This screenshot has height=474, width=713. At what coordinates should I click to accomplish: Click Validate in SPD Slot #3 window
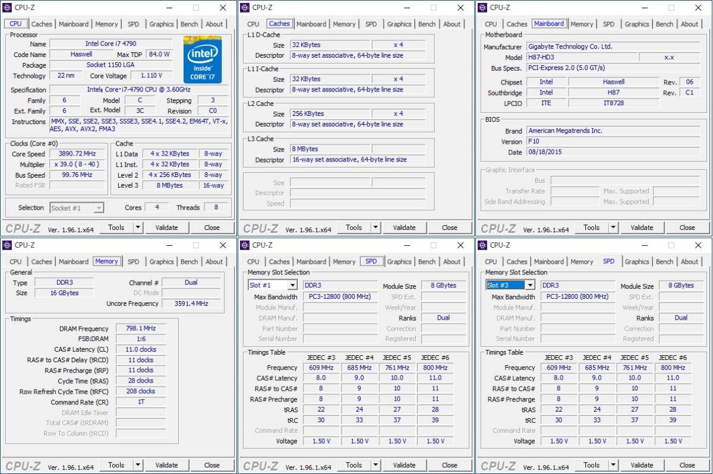[642, 465]
